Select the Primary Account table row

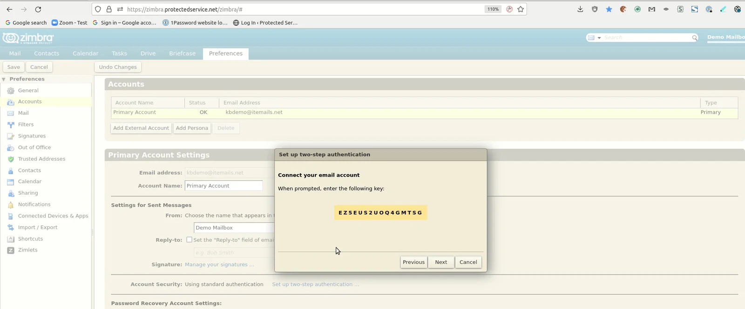coord(424,112)
